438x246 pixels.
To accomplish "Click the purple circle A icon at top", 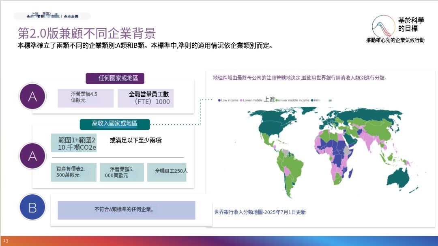I will 32,96.
